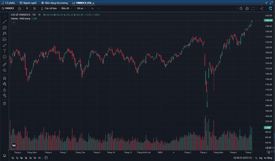Activate the magnet mode icon
Image resolution: width=275 pixels, height=161 pixels.
pos(5,78)
